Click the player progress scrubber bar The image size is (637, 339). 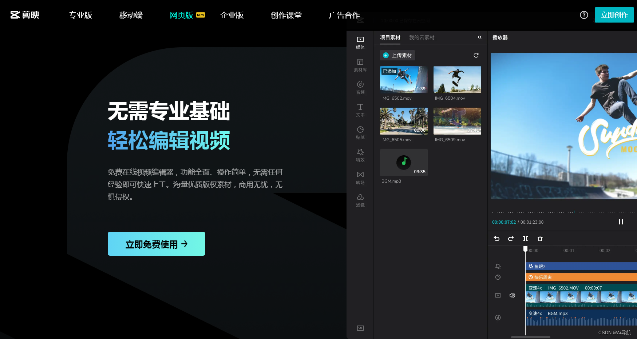[564, 212]
